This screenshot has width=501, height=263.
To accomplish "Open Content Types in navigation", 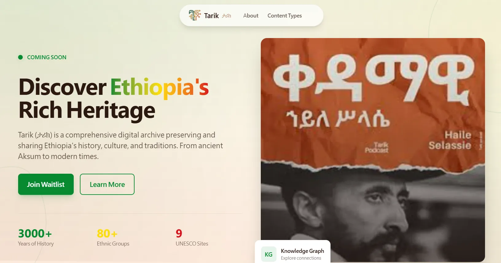I will pyautogui.click(x=284, y=16).
